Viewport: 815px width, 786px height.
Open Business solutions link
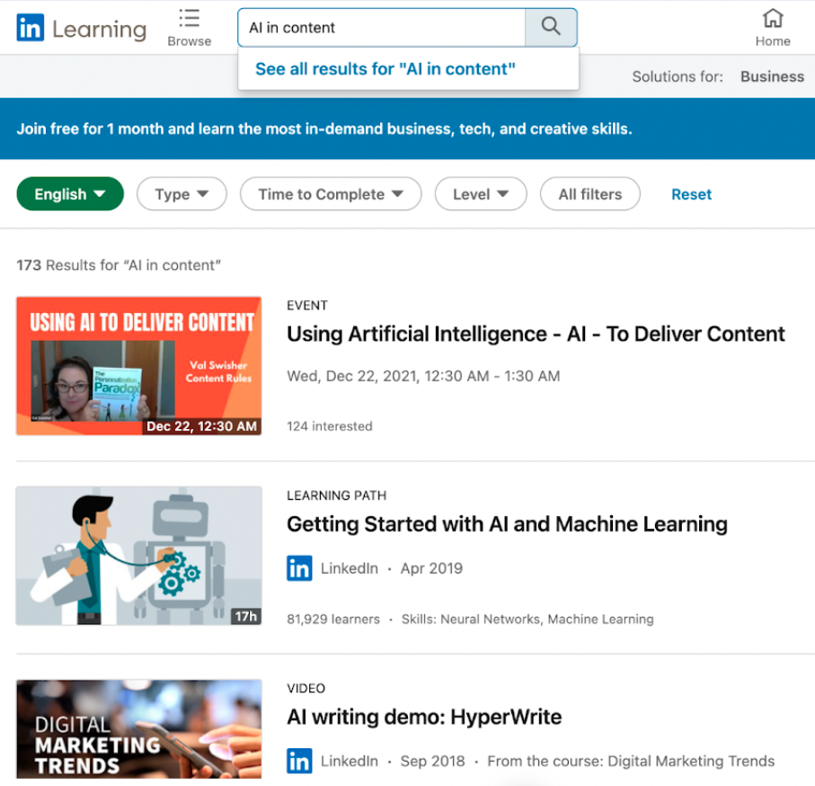click(772, 76)
